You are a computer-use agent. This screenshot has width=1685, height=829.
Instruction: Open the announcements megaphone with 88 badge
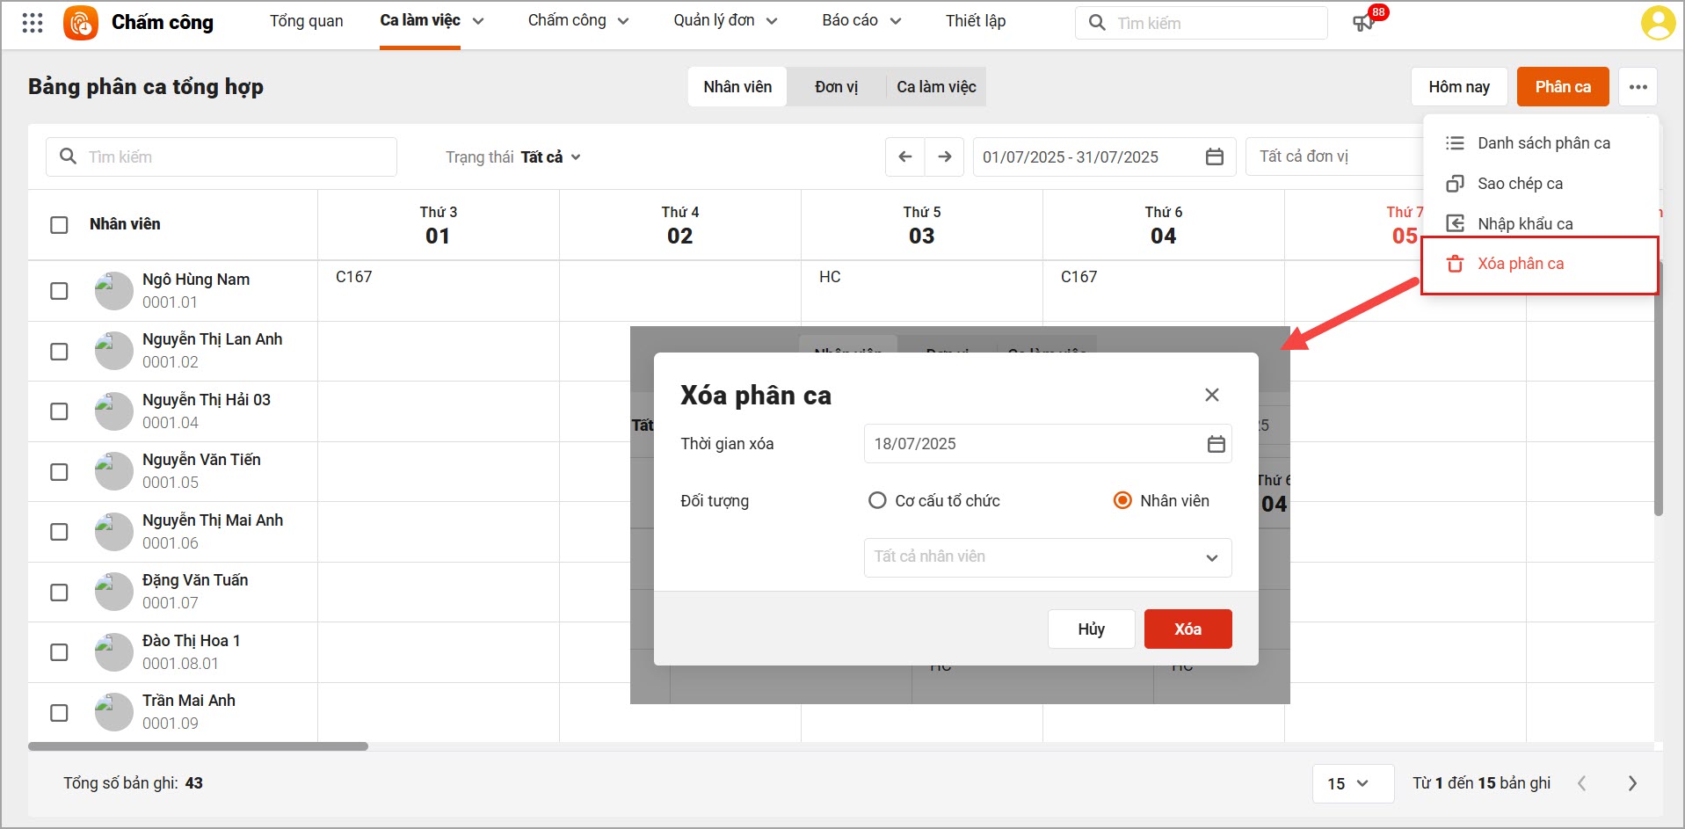[x=1364, y=23]
